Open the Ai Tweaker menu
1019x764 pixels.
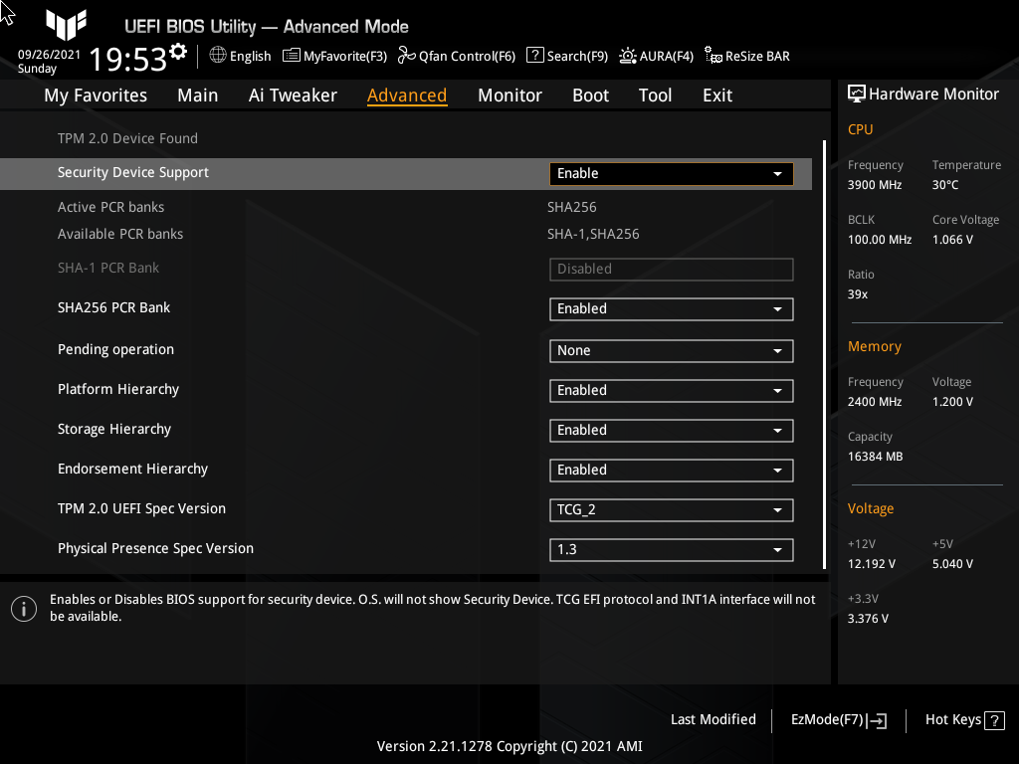tap(293, 95)
